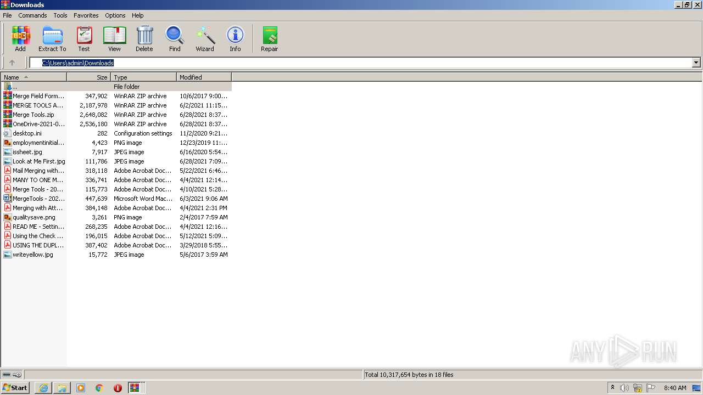This screenshot has height=395, width=703.
Task: Open File Explorer from taskbar
Action: pos(62,388)
